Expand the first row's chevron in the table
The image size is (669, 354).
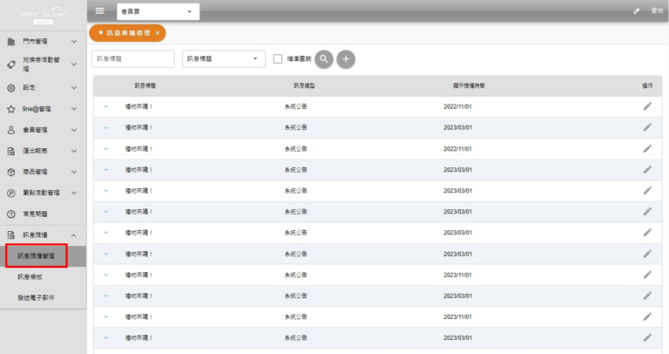106,106
